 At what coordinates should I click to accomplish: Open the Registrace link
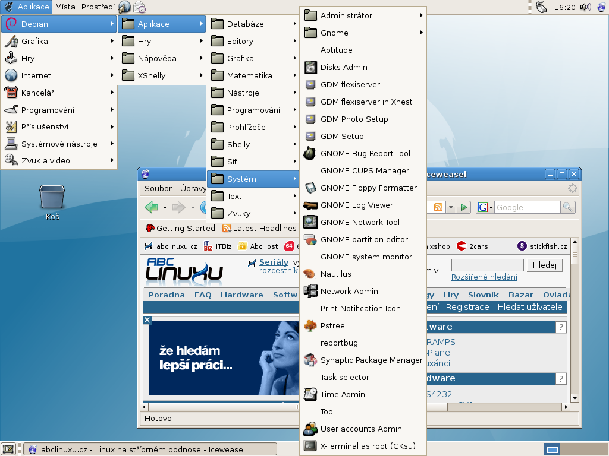[x=467, y=307]
